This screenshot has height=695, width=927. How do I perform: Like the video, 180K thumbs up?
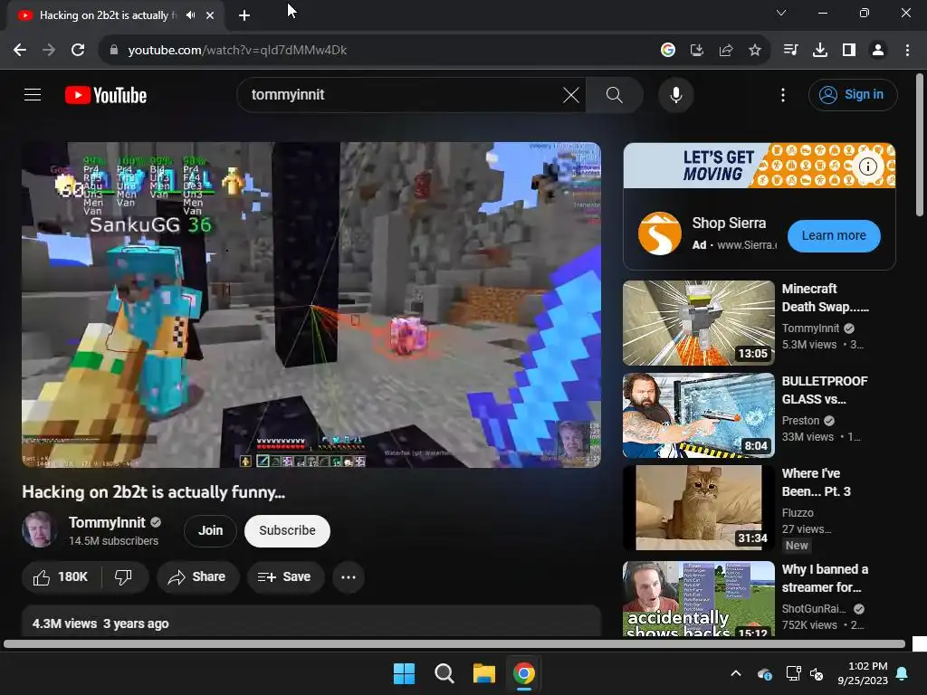(x=61, y=576)
